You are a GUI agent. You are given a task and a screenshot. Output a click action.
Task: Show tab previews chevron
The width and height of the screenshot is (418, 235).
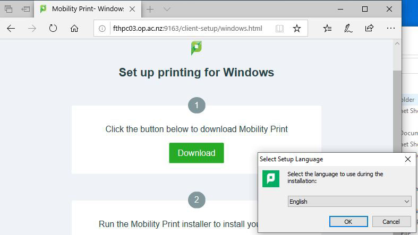pos(167,10)
